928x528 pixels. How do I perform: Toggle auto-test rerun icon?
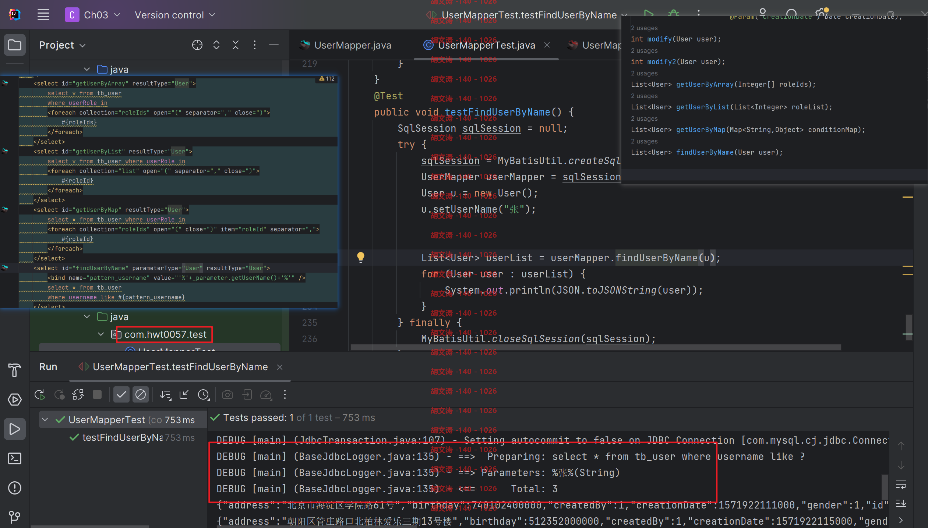(x=78, y=395)
